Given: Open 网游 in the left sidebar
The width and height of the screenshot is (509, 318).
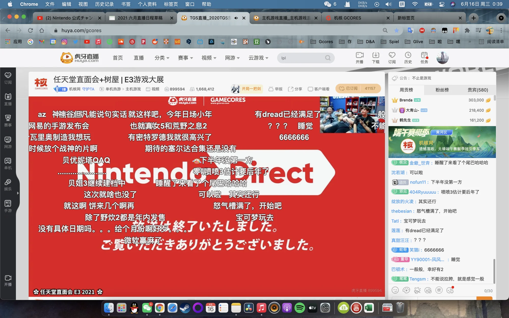Looking at the screenshot, I should 8,142.
